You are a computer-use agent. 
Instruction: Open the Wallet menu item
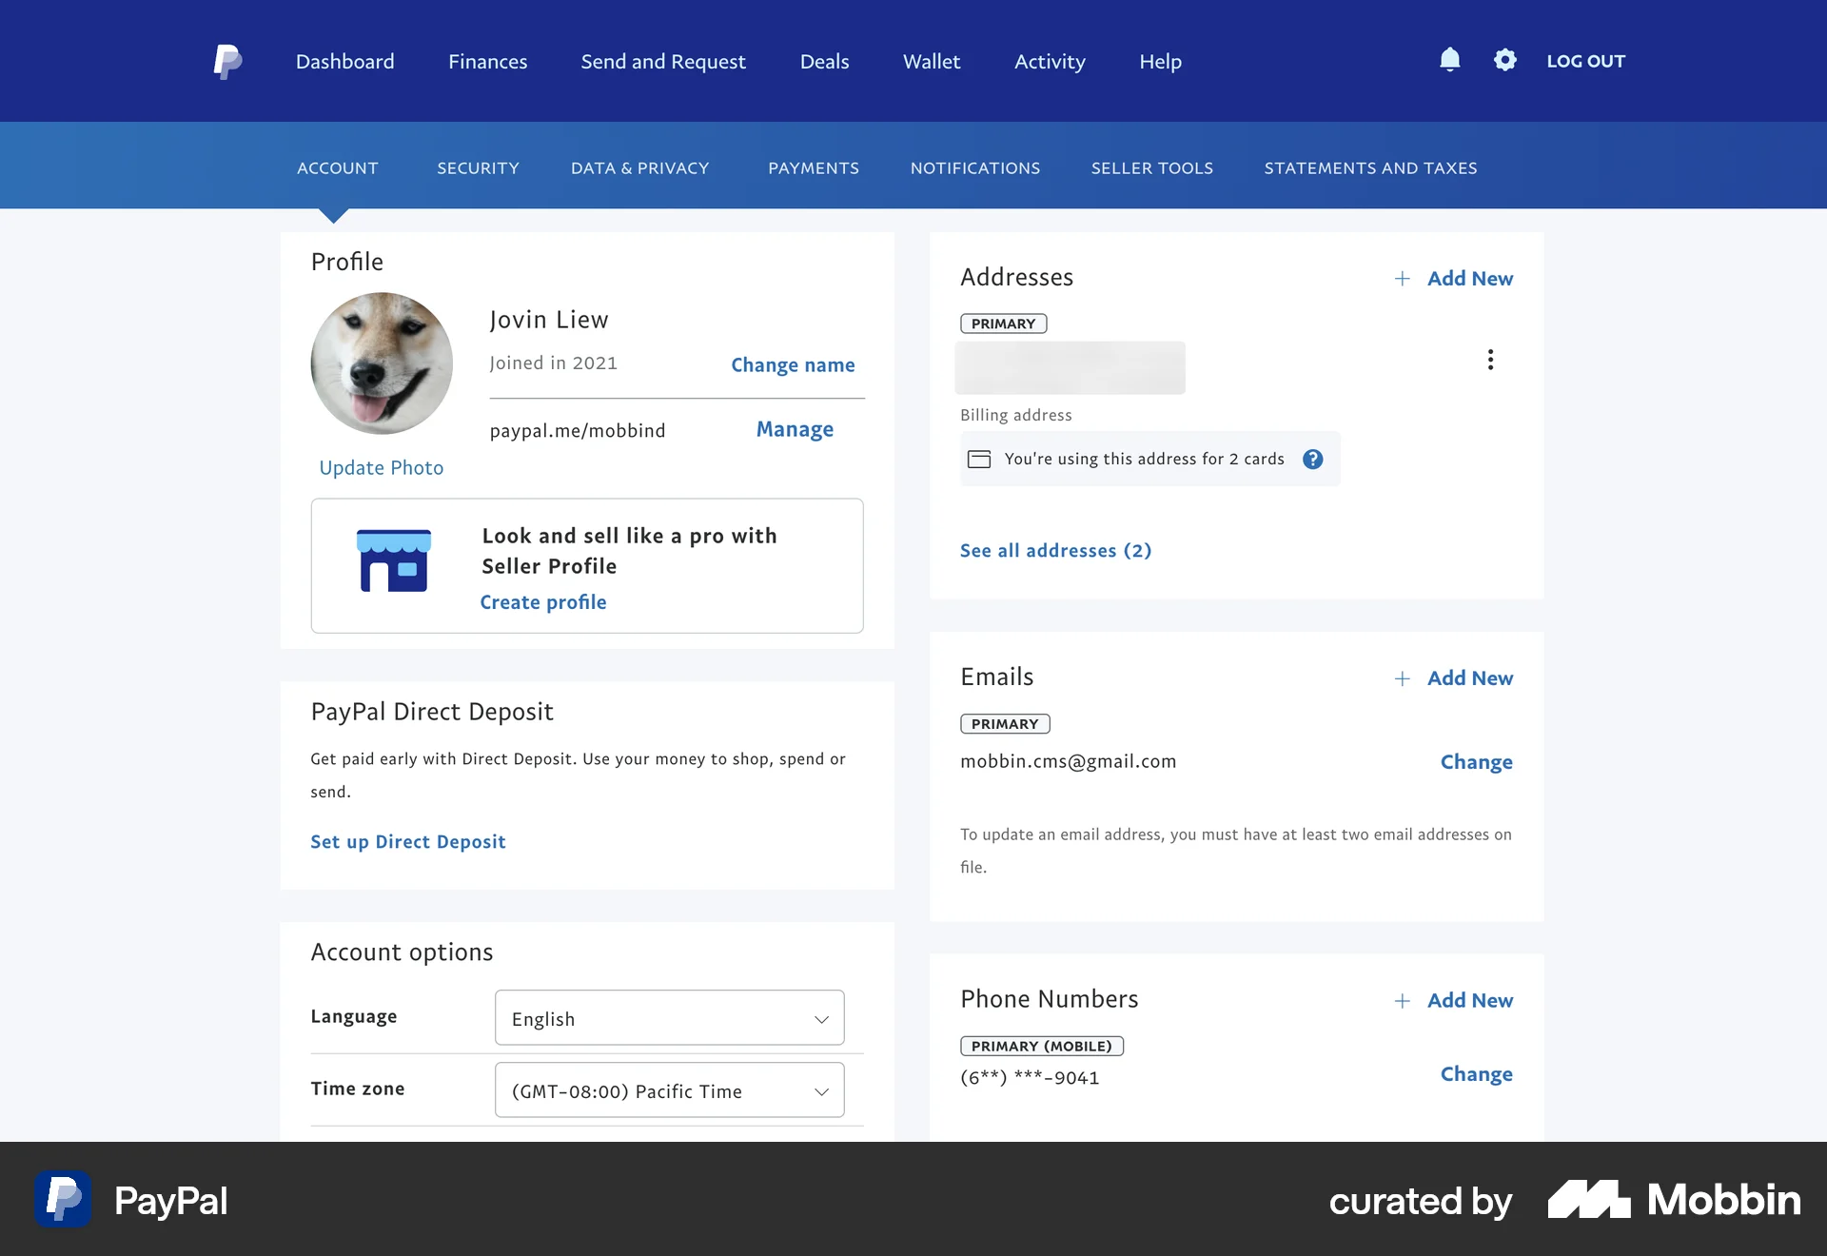tap(932, 61)
